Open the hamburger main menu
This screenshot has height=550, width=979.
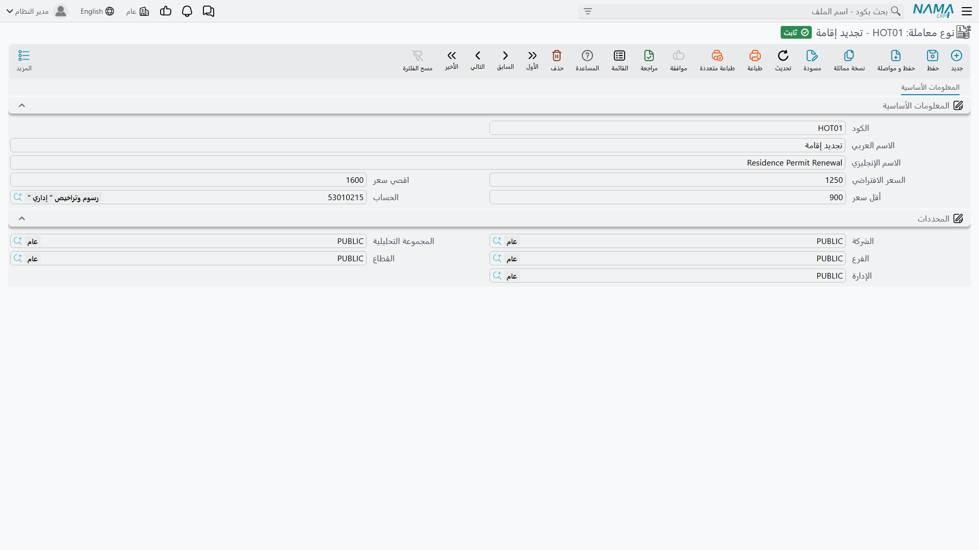tap(967, 11)
